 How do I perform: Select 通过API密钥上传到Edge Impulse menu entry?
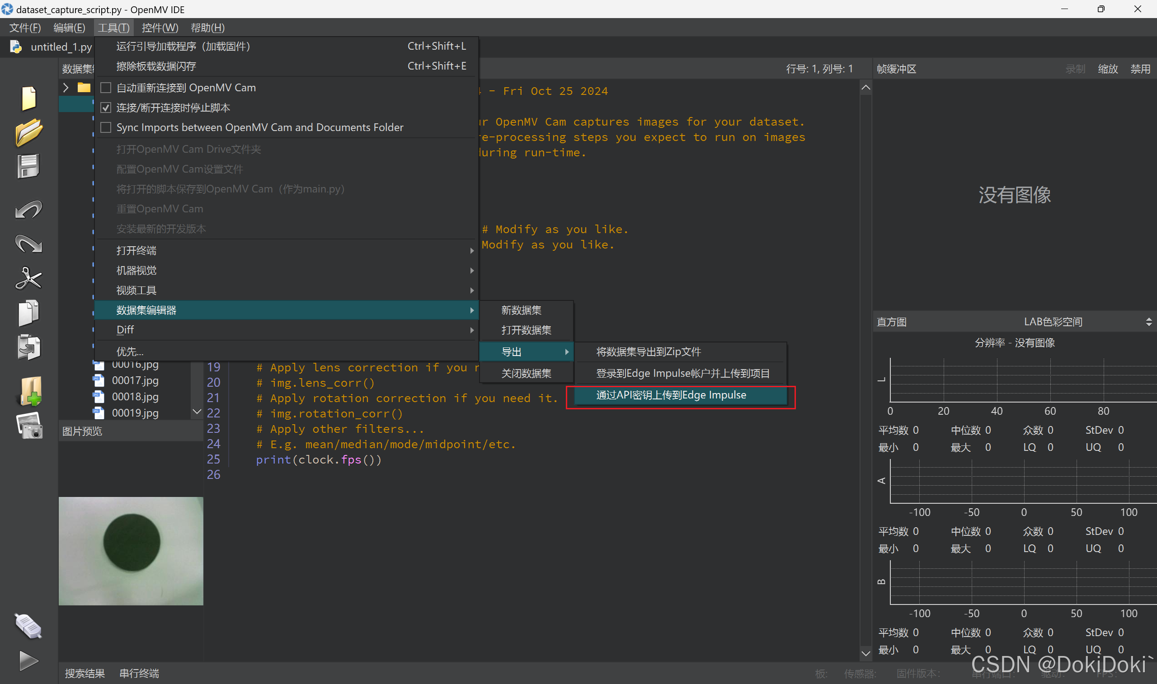(671, 395)
